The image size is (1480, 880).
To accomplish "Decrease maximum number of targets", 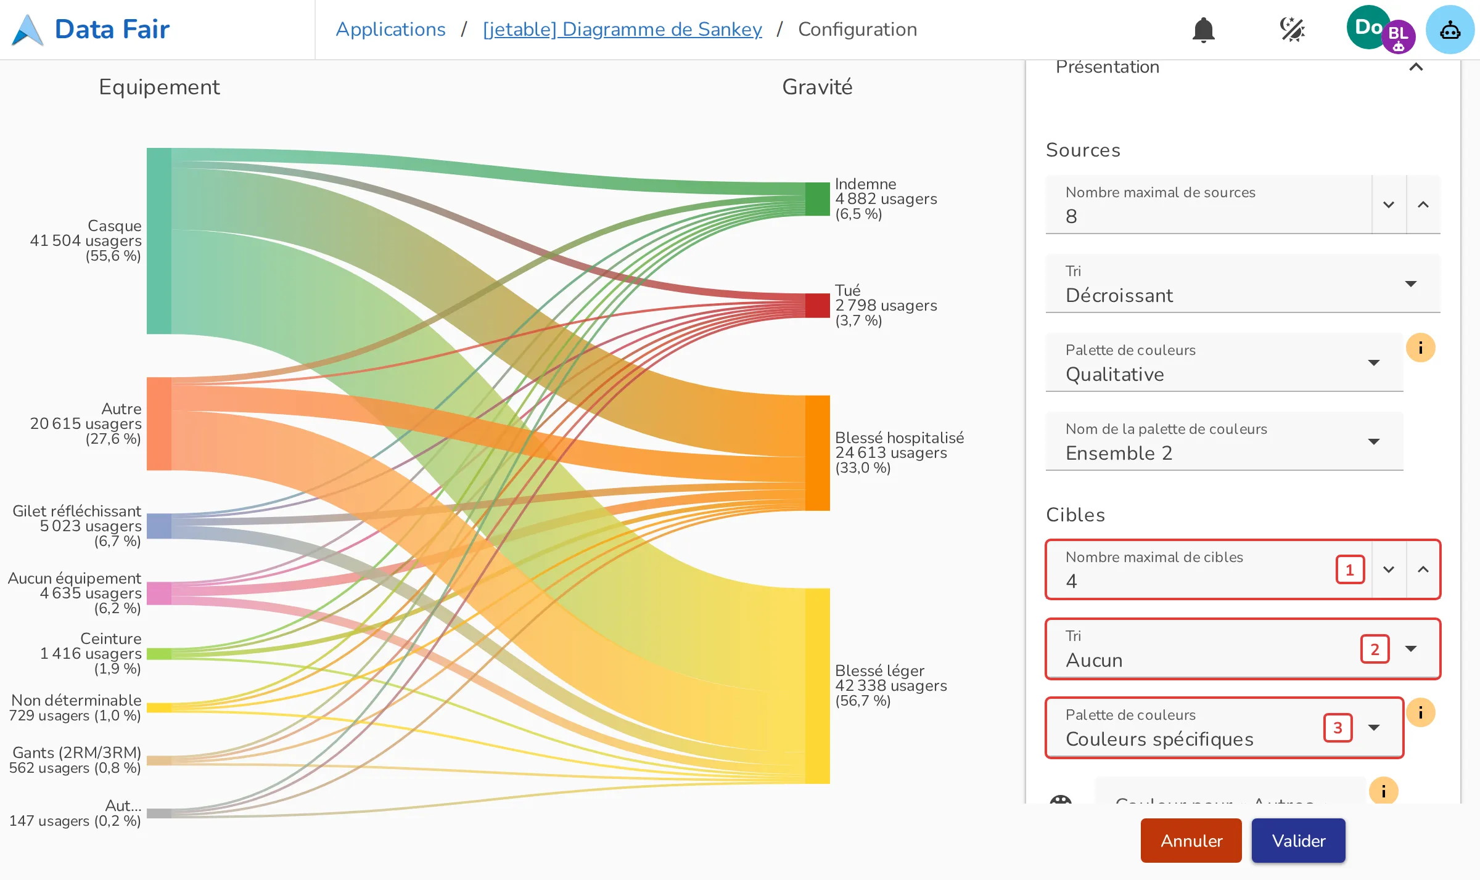I will point(1389,569).
